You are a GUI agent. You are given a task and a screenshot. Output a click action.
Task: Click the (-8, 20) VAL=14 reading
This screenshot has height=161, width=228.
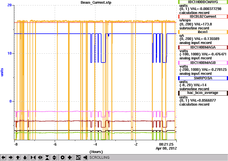(x=193, y=85)
